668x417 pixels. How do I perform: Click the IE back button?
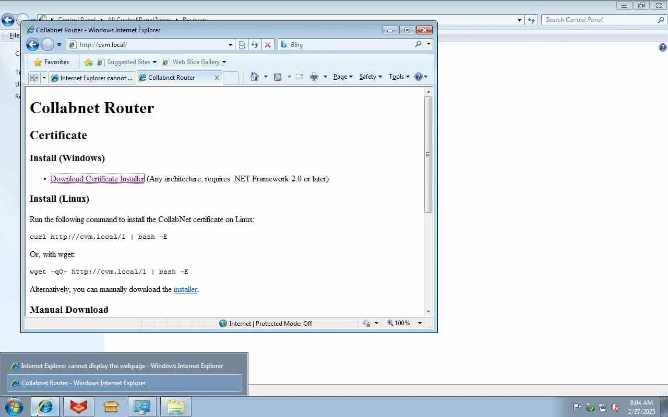pos(32,45)
